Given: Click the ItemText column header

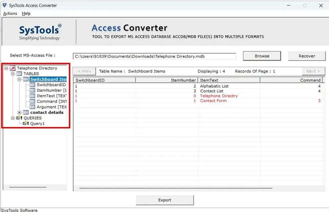Looking at the screenshot, I should click(x=229, y=80).
